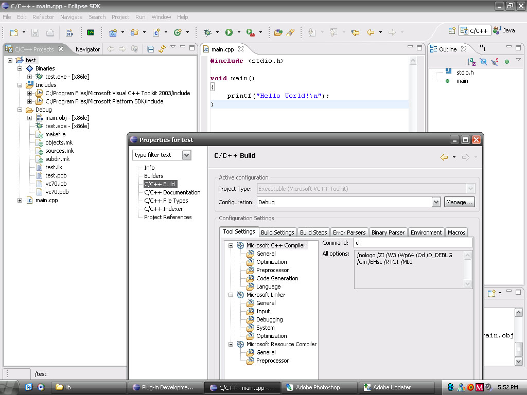Viewport: 527px width, 395px height.
Task: Collapse the Microsoft Linker node
Action: pos(231,295)
